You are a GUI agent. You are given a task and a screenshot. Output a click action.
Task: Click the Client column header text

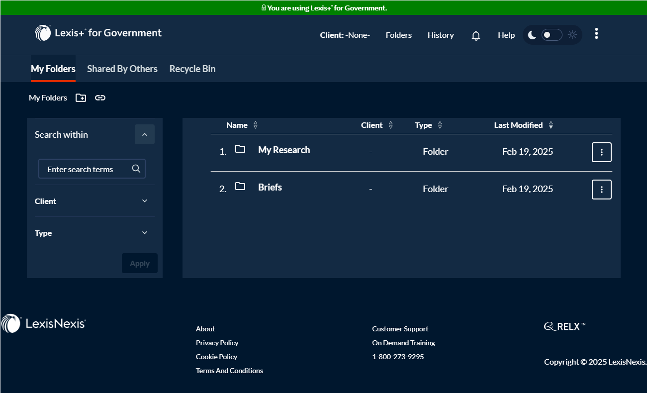[x=372, y=125]
